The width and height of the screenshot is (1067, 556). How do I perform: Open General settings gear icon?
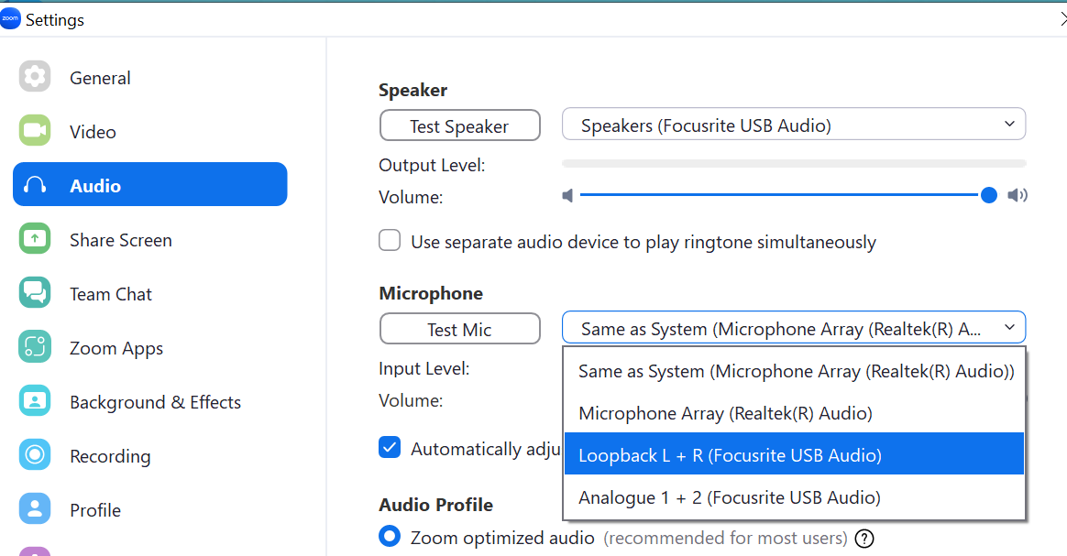point(35,76)
